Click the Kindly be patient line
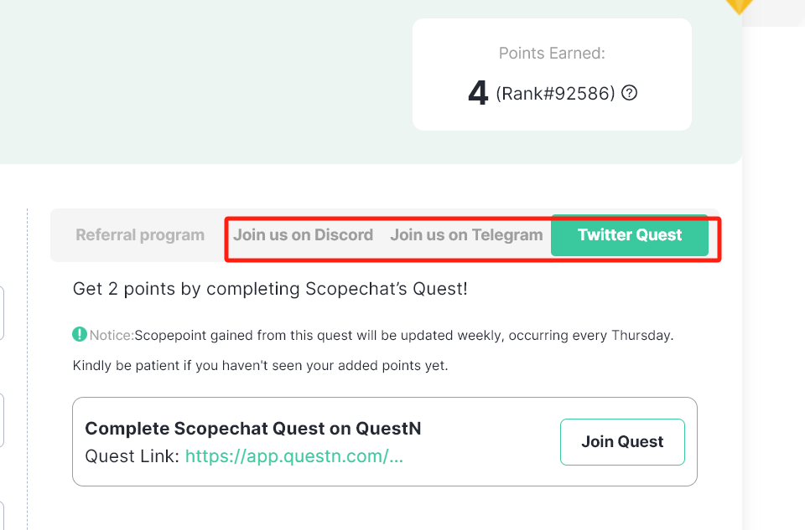 260,365
